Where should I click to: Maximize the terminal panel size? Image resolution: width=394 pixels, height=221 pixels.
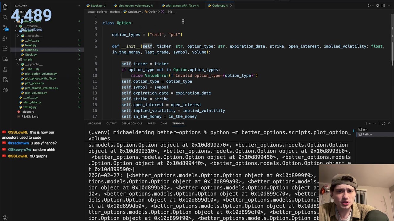click(383, 123)
